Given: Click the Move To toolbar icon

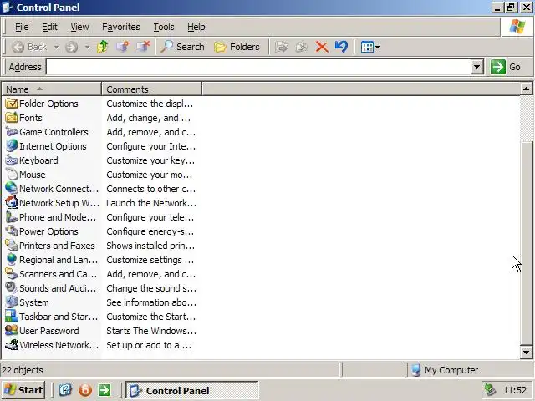Looking at the screenshot, I should point(282,47).
